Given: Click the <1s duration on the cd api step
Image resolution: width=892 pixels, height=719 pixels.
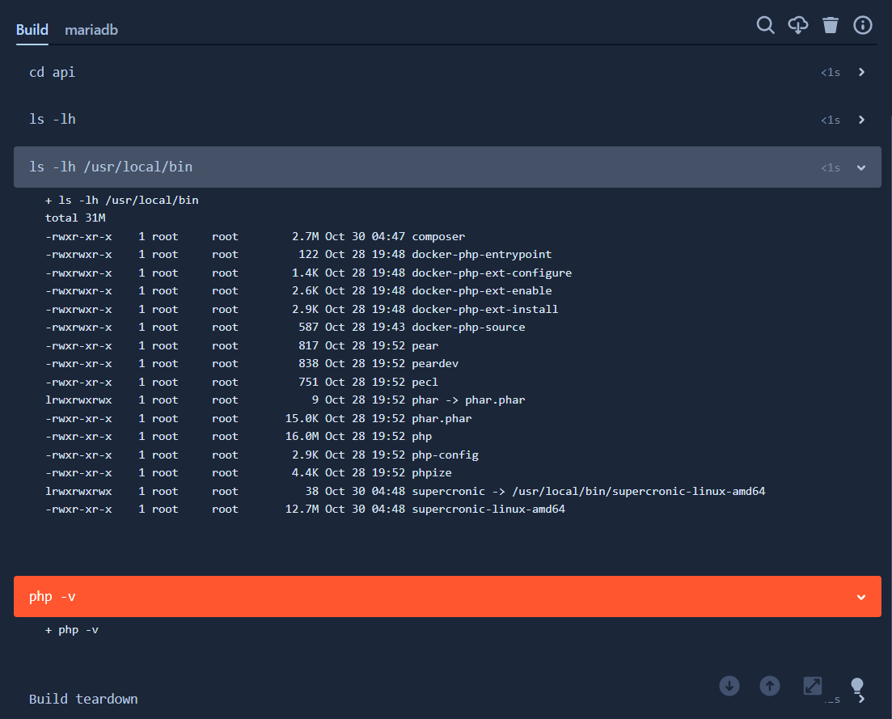Looking at the screenshot, I should (x=831, y=72).
